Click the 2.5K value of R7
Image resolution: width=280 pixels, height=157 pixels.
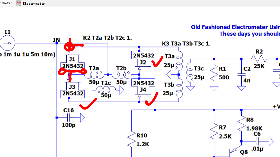225,136
